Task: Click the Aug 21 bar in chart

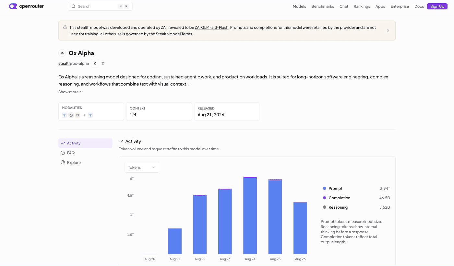Action: [175, 241]
